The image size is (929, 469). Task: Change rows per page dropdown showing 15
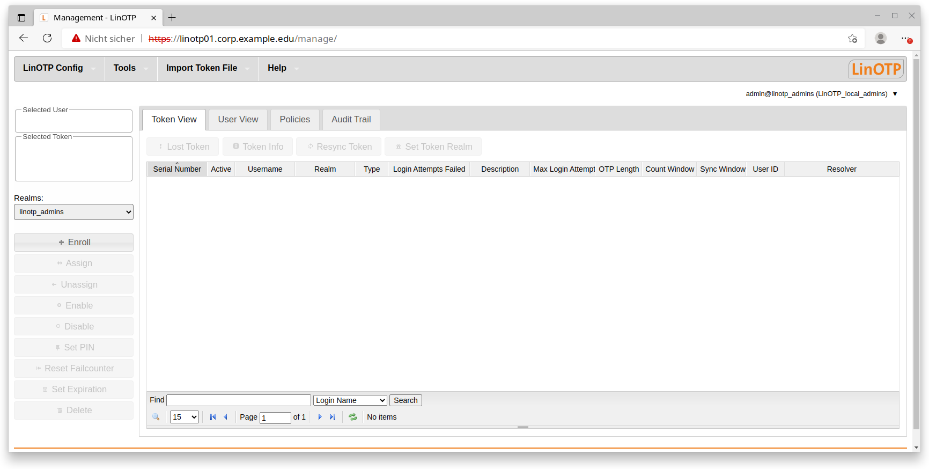pos(184,417)
